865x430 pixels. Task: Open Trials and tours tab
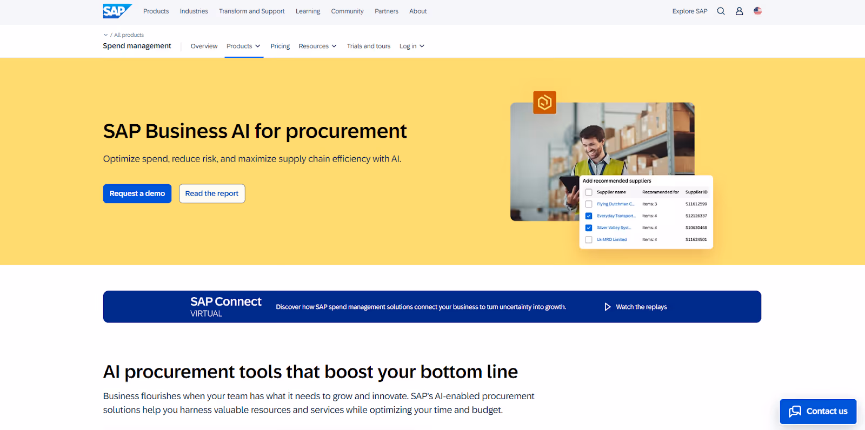point(368,46)
